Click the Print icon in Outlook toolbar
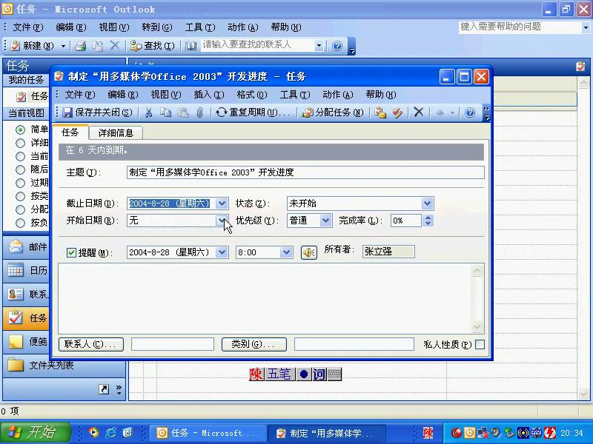 pyautogui.click(x=80, y=46)
